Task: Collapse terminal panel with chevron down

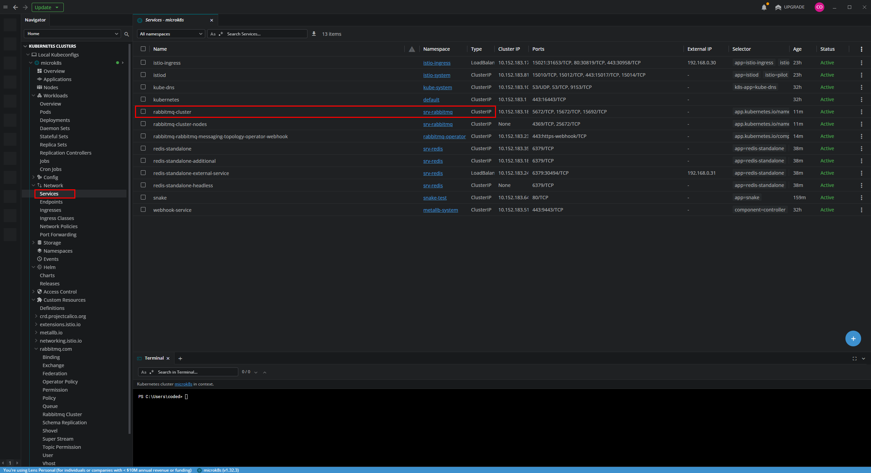Action: (x=864, y=359)
